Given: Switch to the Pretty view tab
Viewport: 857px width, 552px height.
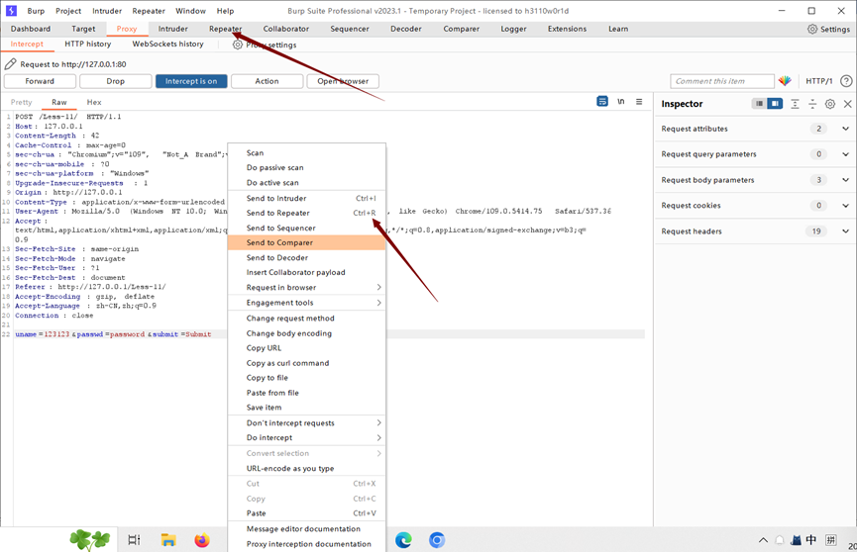Looking at the screenshot, I should (22, 102).
